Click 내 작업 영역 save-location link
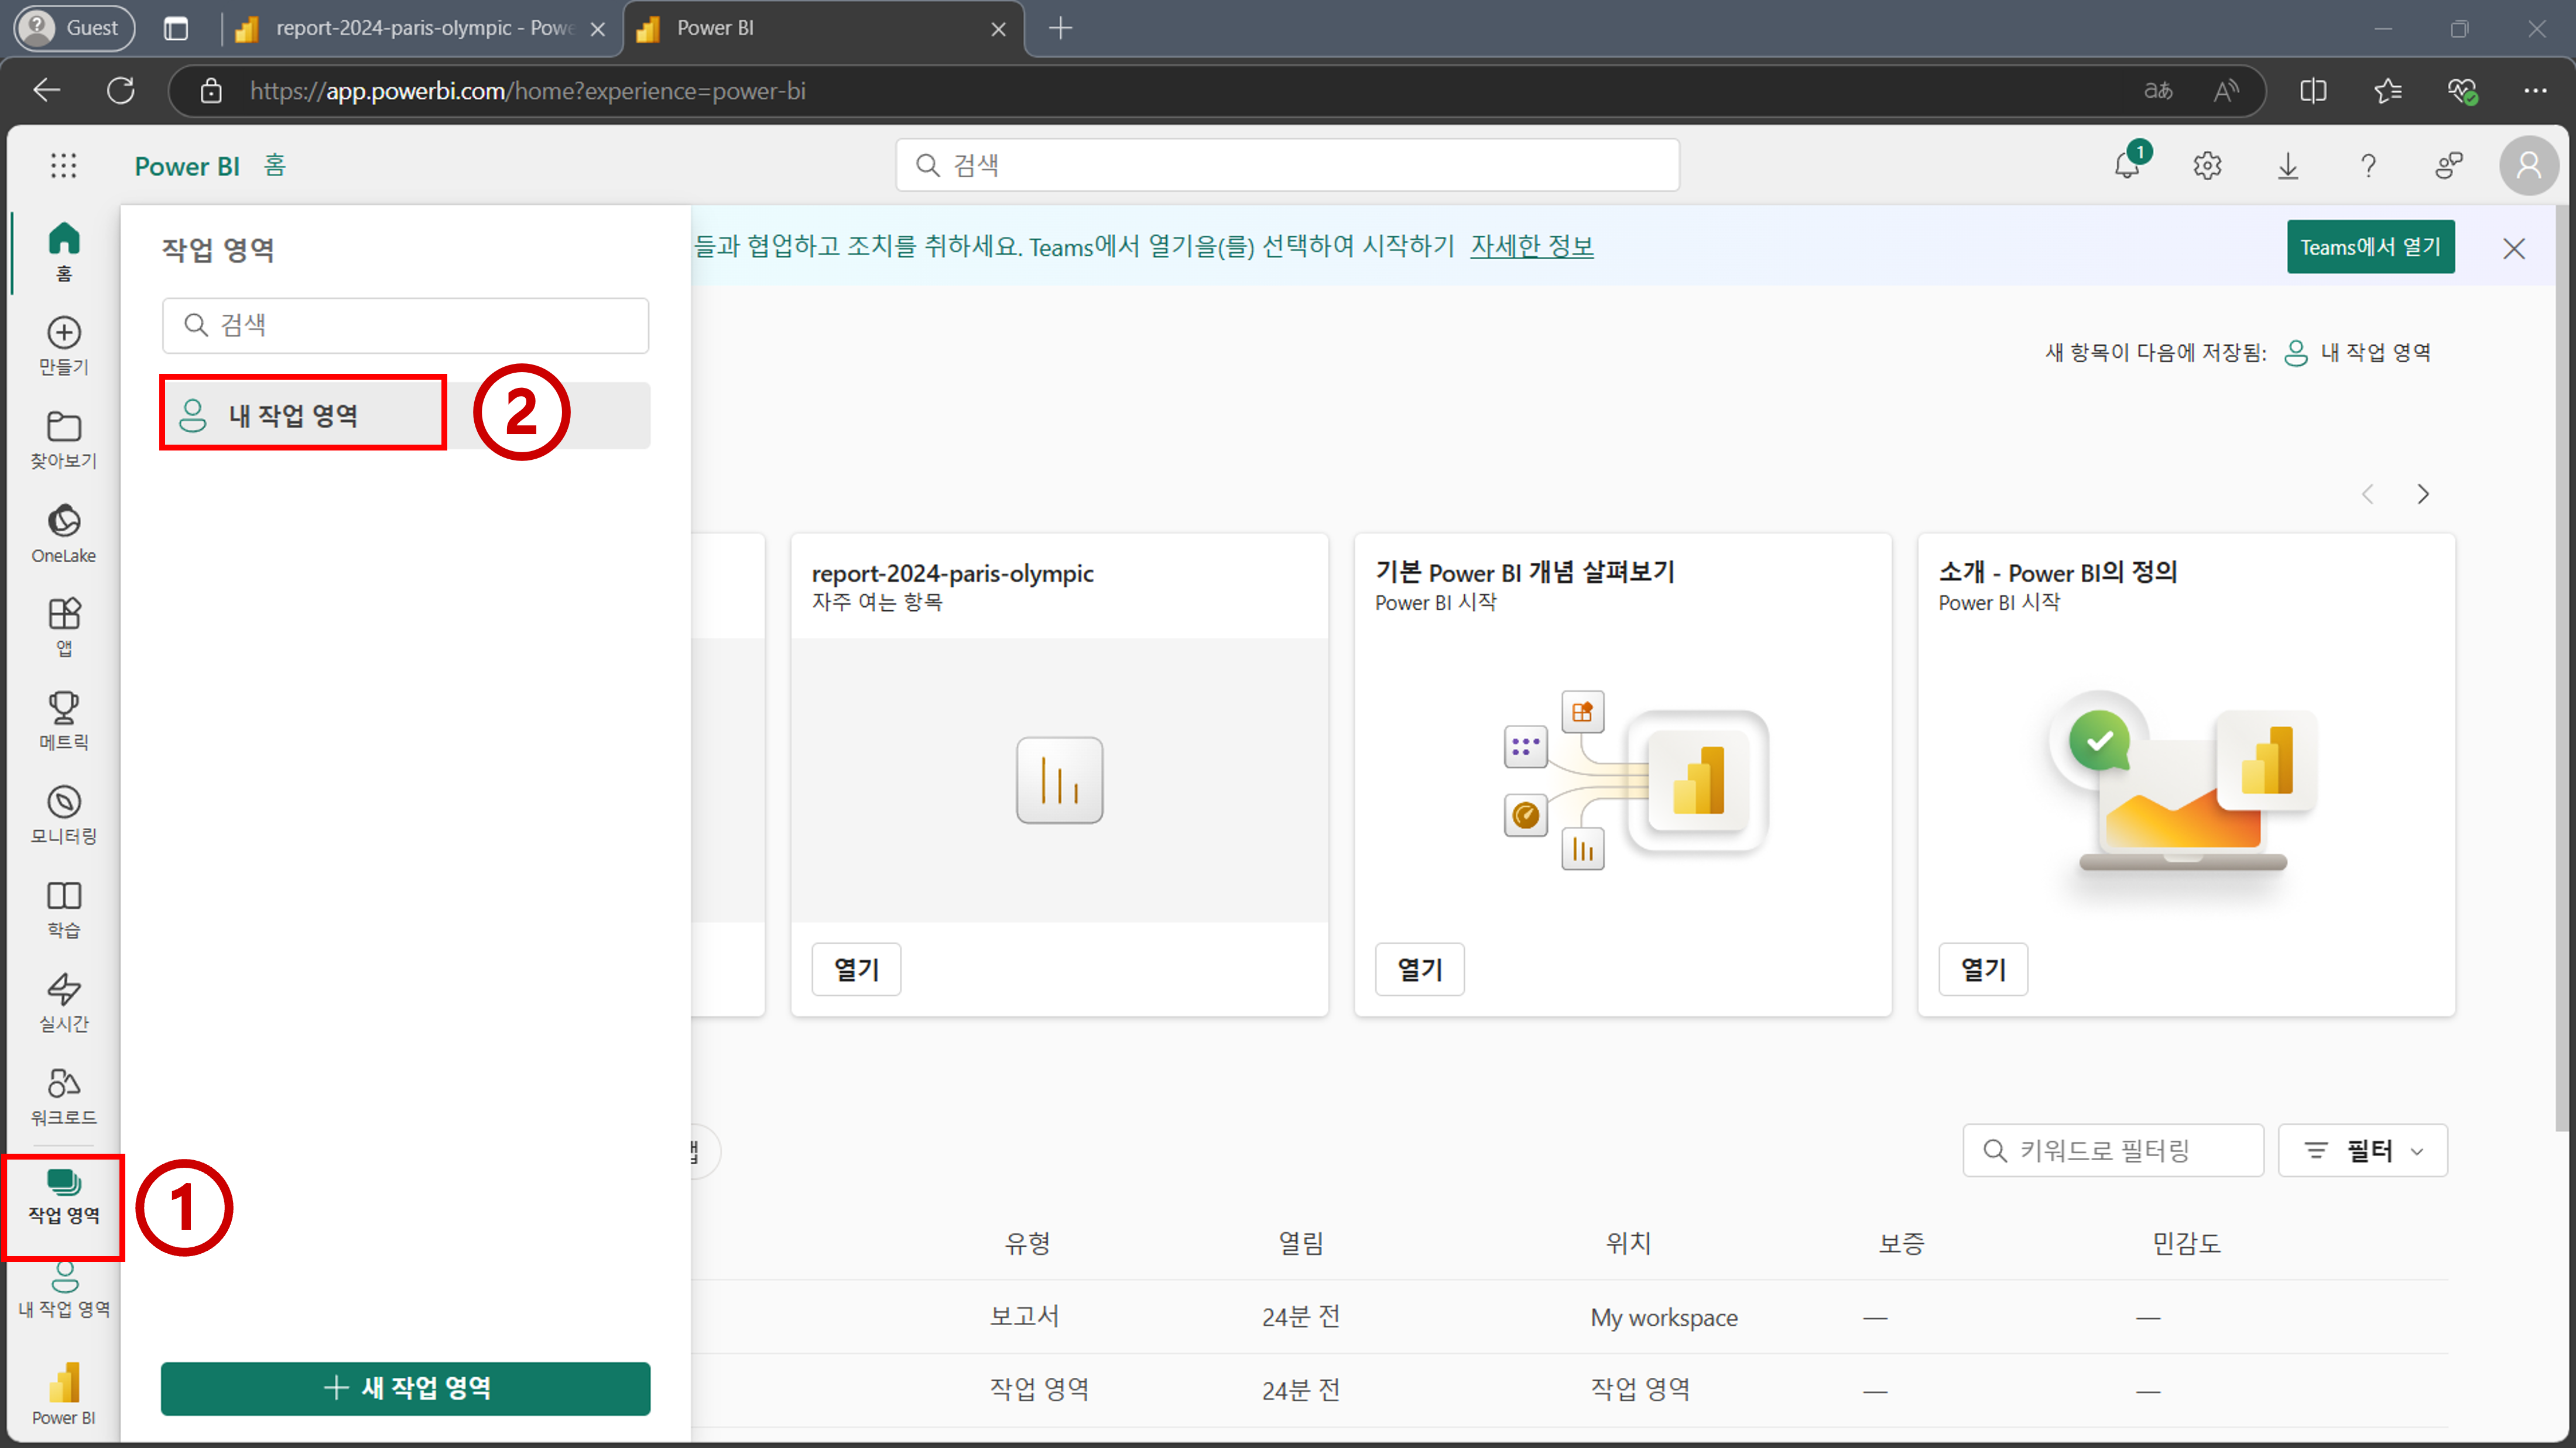2576x1448 pixels. click(x=2358, y=353)
